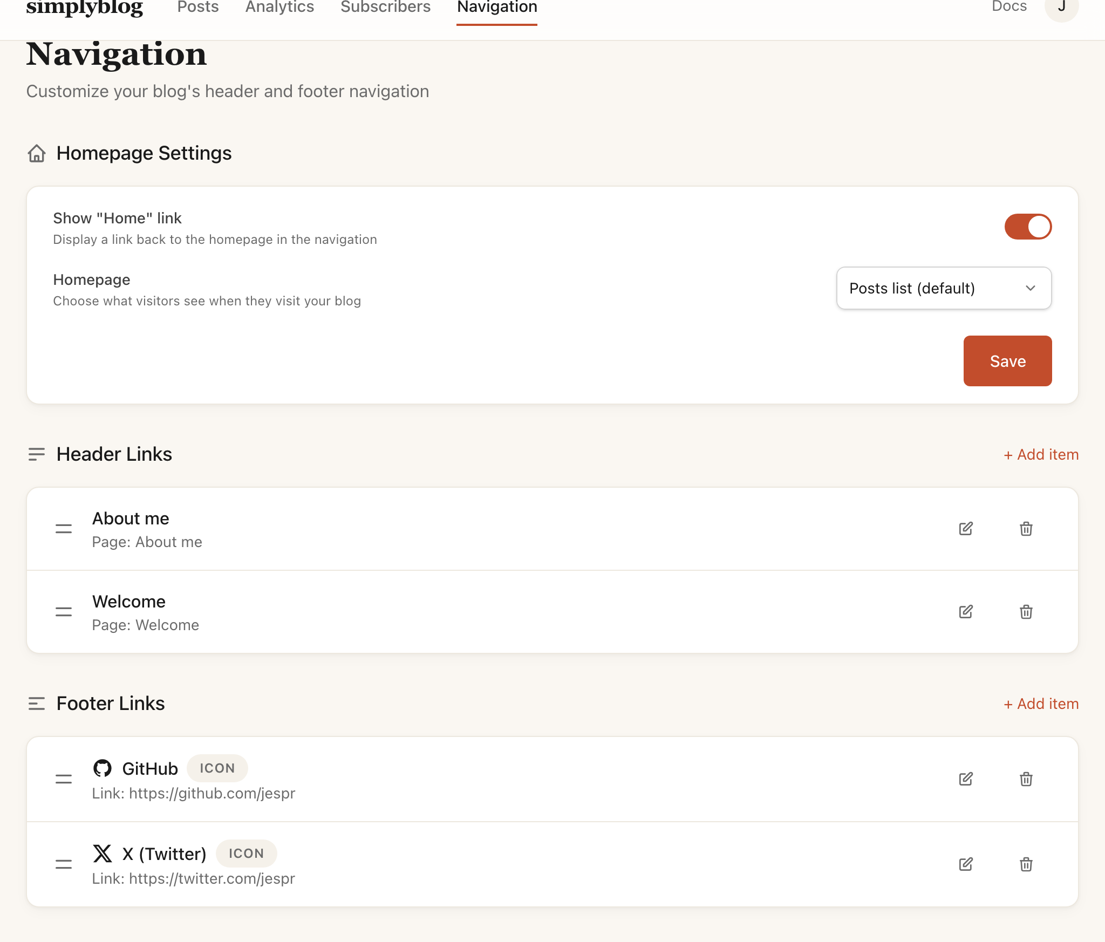
Task: Delete the Welcome header link
Action: tap(1026, 611)
